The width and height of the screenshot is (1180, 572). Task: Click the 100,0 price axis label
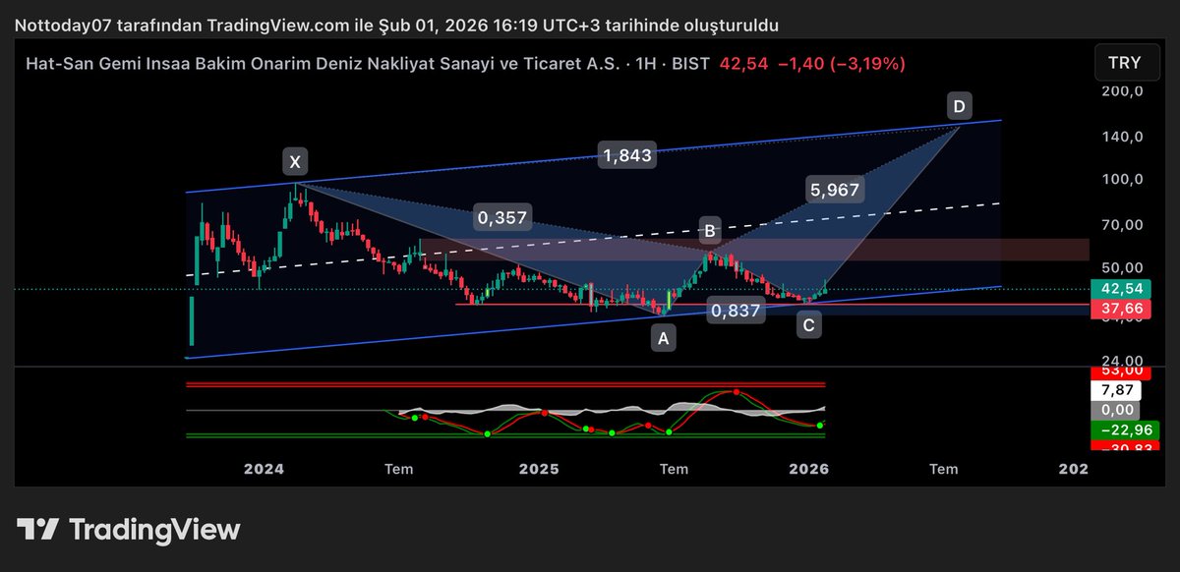(x=1122, y=180)
